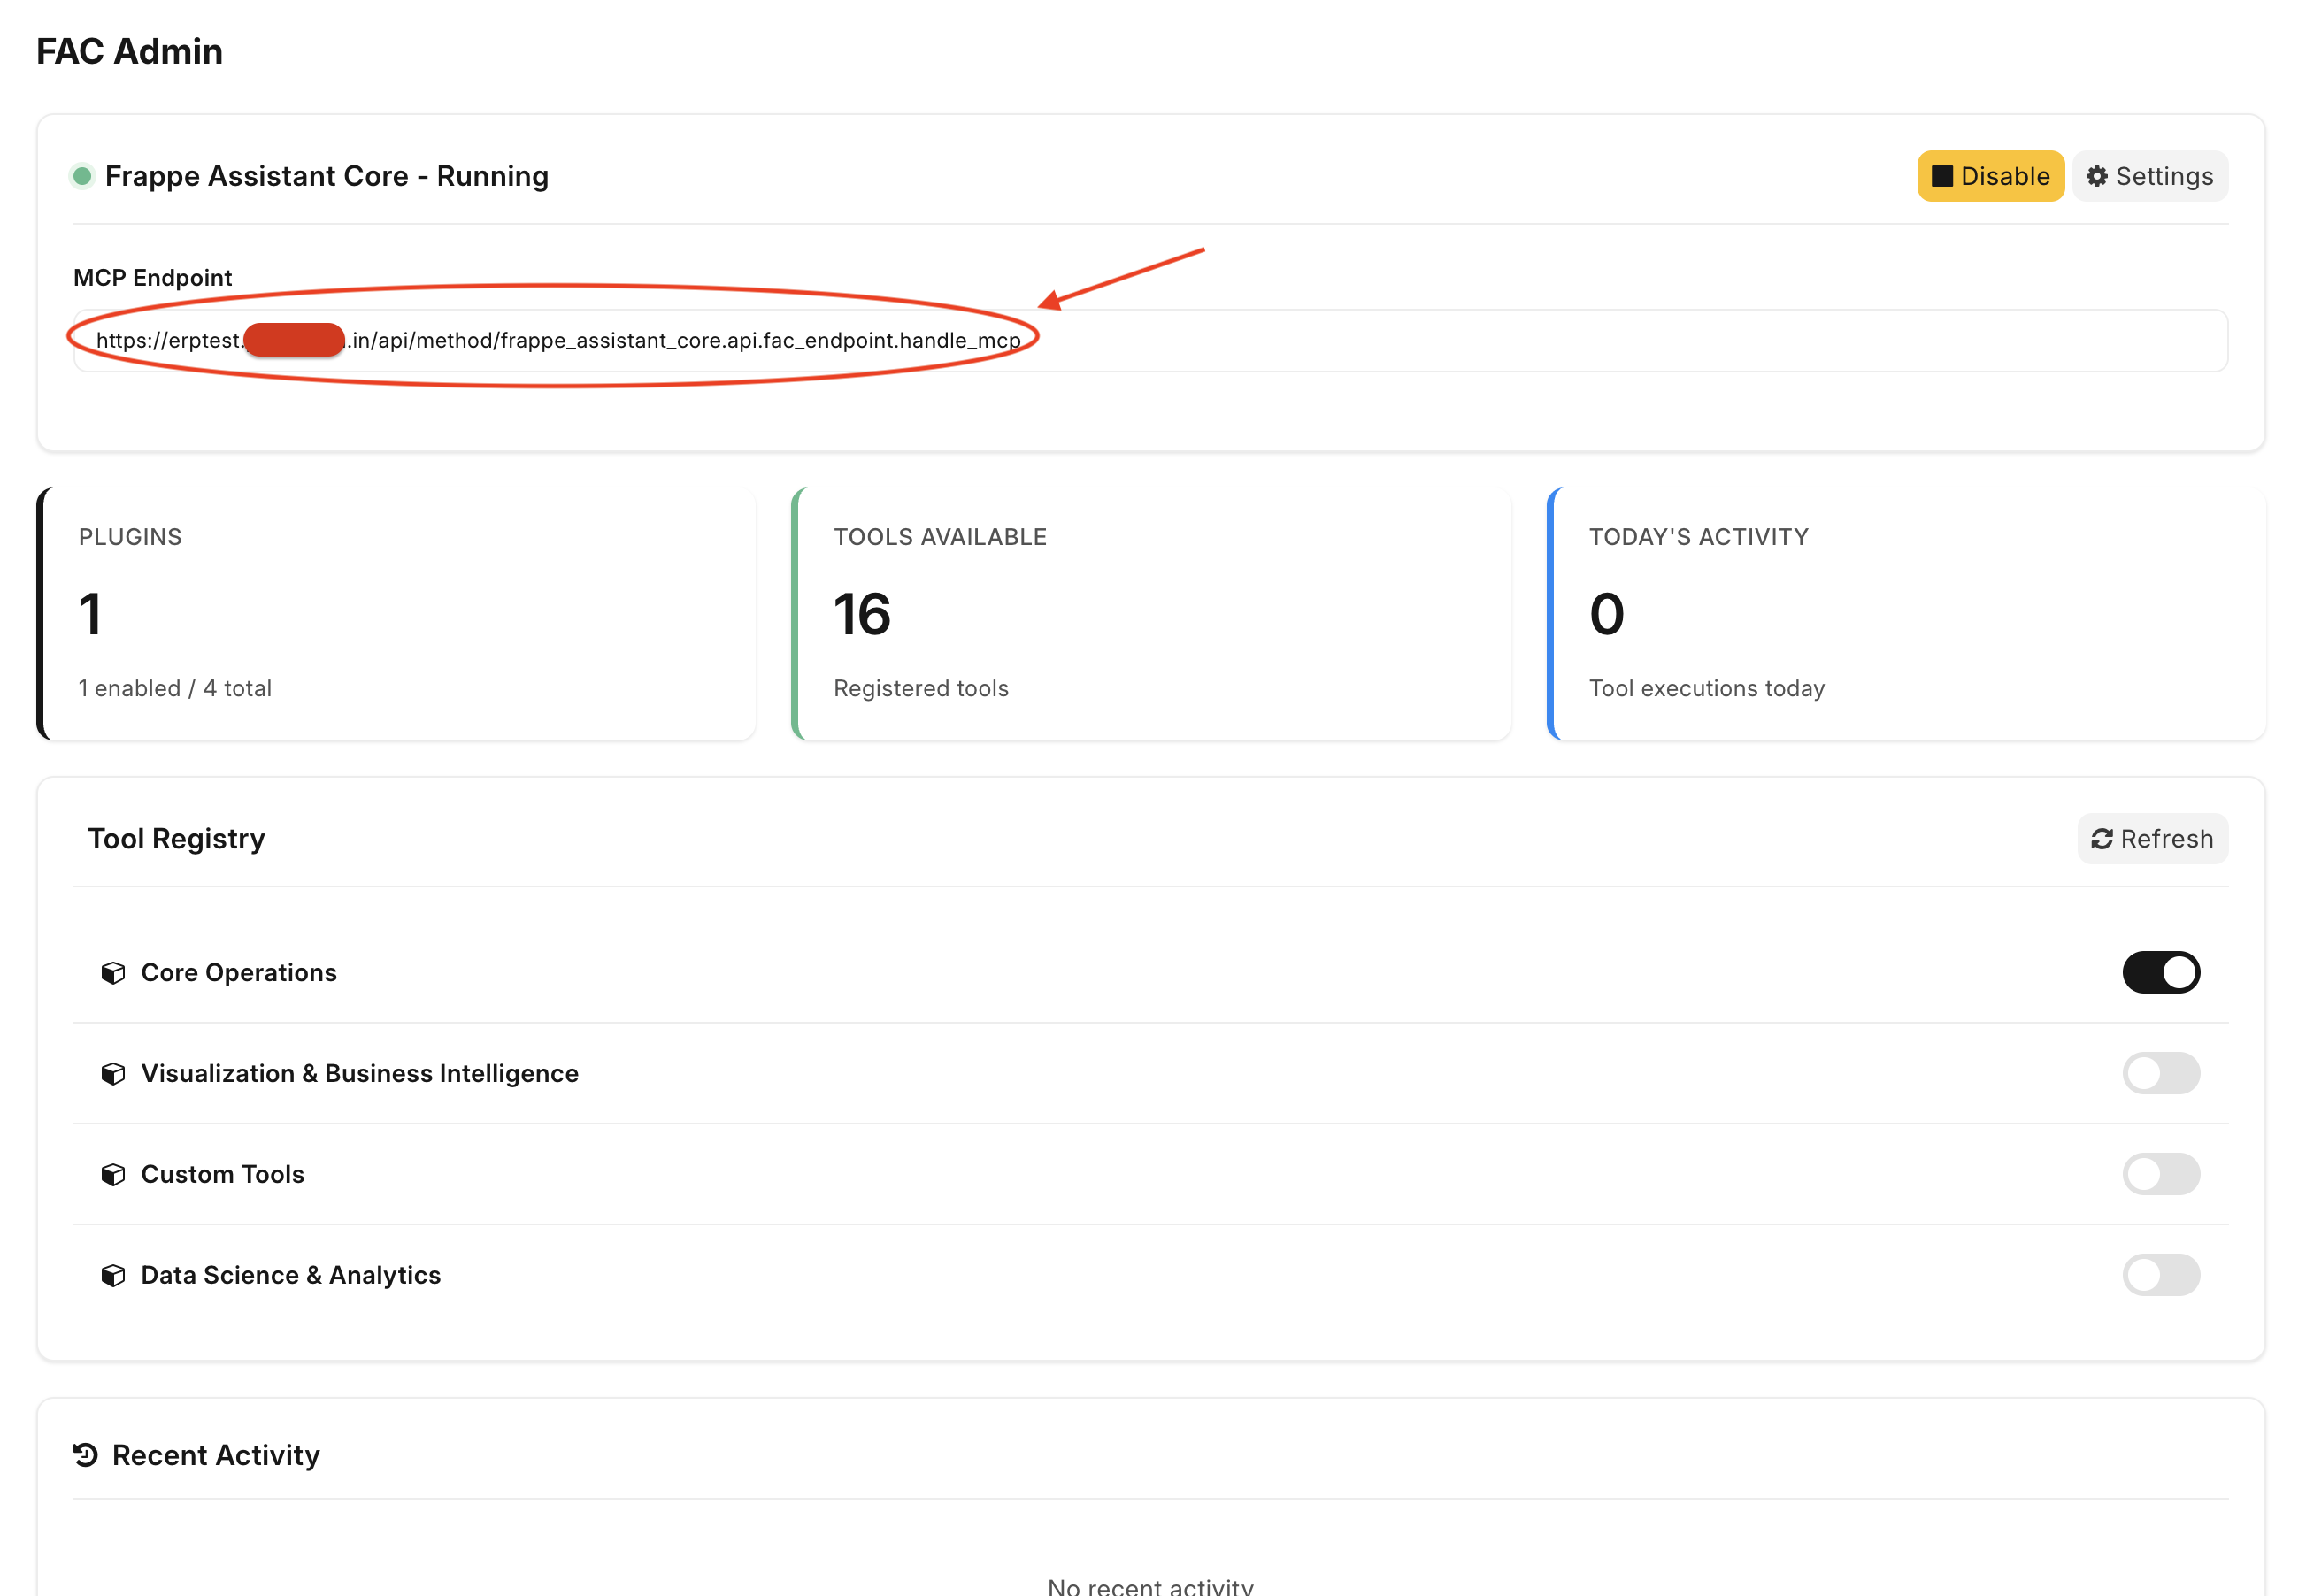This screenshot has height=1596, width=2306.
Task: Open the Settings panel
Action: click(2150, 176)
